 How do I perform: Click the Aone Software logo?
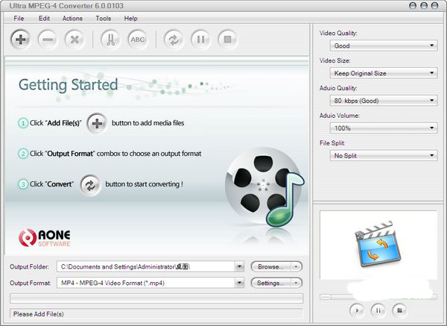click(x=45, y=238)
